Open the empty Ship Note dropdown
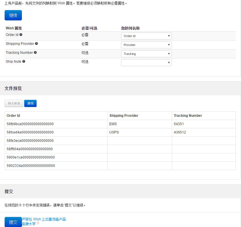The image size is (241, 227). point(146,62)
